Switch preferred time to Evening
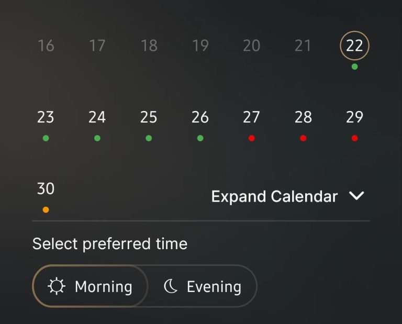 point(203,286)
